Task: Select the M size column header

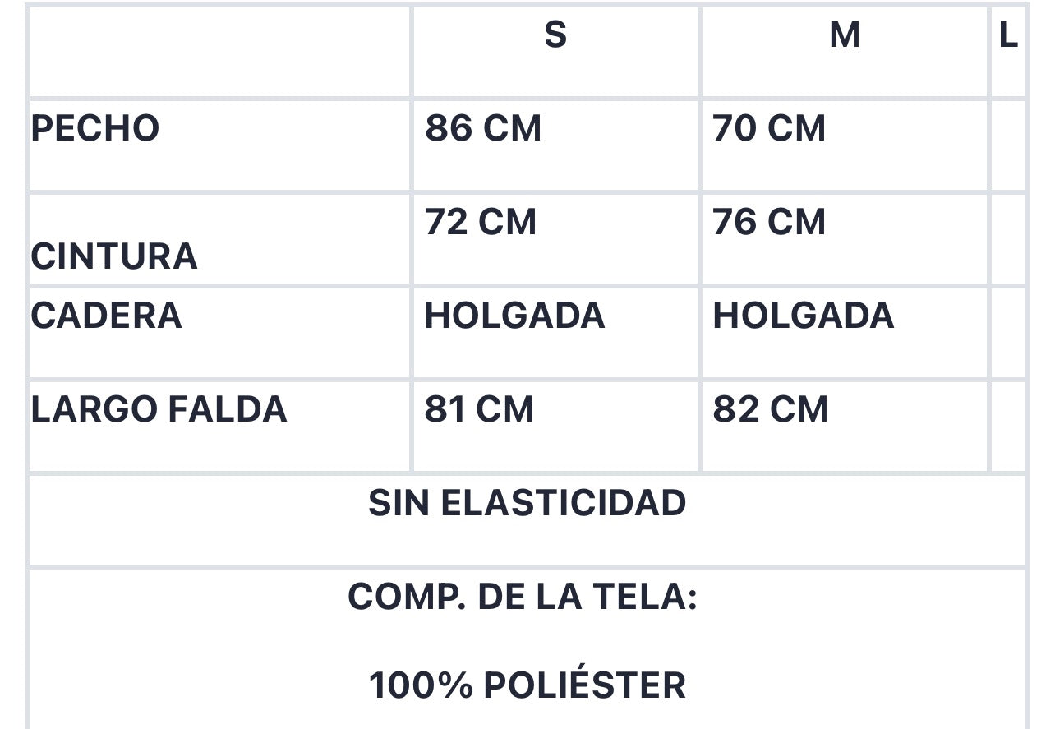Action: click(x=845, y=35)
